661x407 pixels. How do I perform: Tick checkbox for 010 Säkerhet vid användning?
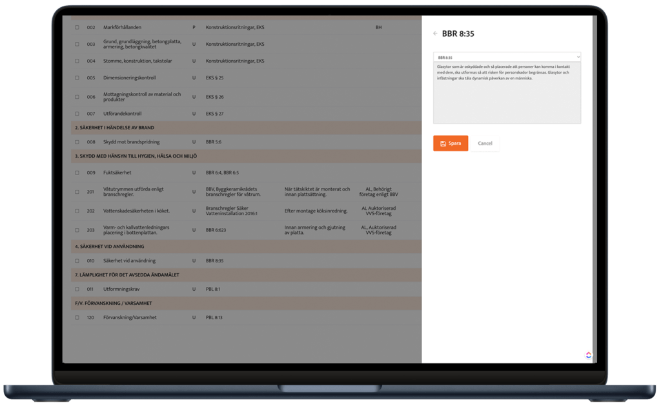pyautogui.click(x=77, y=261)
